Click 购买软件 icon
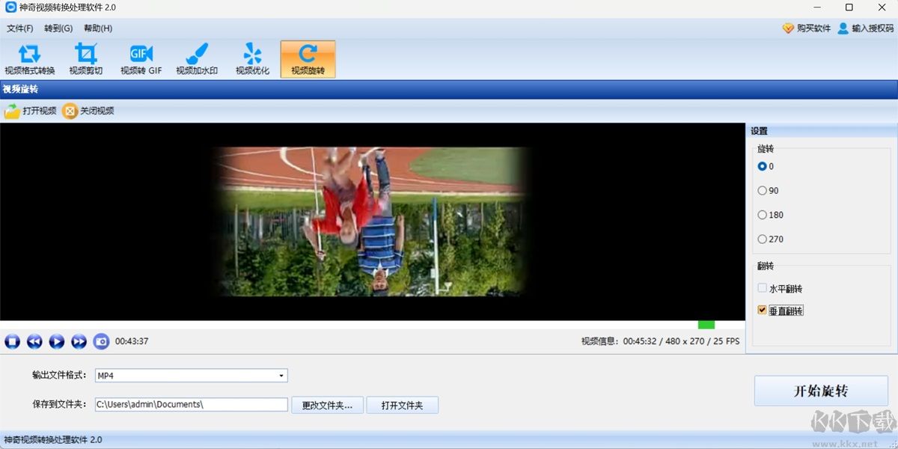The height and width of the screenshot is (449, 898). click(788, 28)
